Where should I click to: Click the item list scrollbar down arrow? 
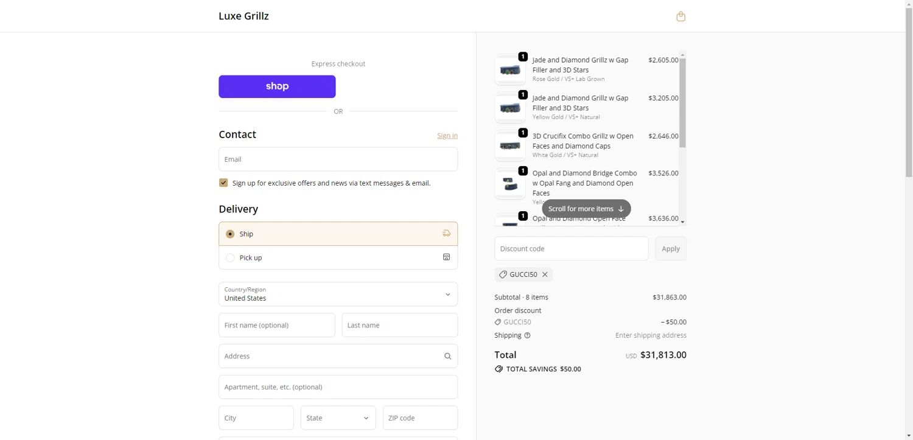coord(682,222)
